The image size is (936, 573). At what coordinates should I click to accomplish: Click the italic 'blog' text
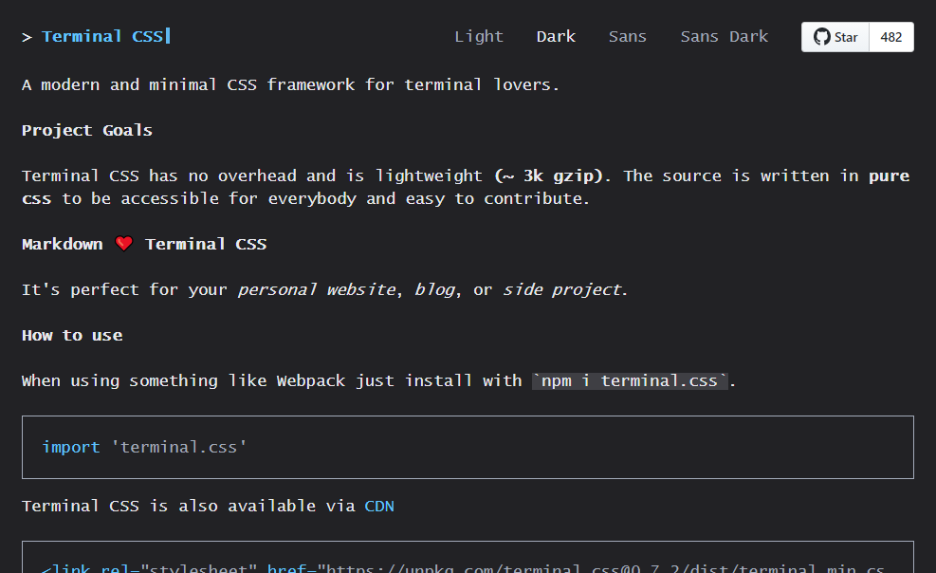coord(434,289)
